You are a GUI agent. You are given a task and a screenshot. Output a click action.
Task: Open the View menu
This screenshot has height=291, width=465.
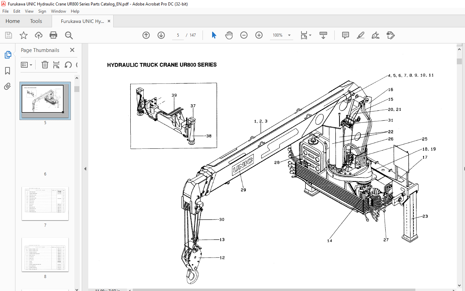pos(29,11)
